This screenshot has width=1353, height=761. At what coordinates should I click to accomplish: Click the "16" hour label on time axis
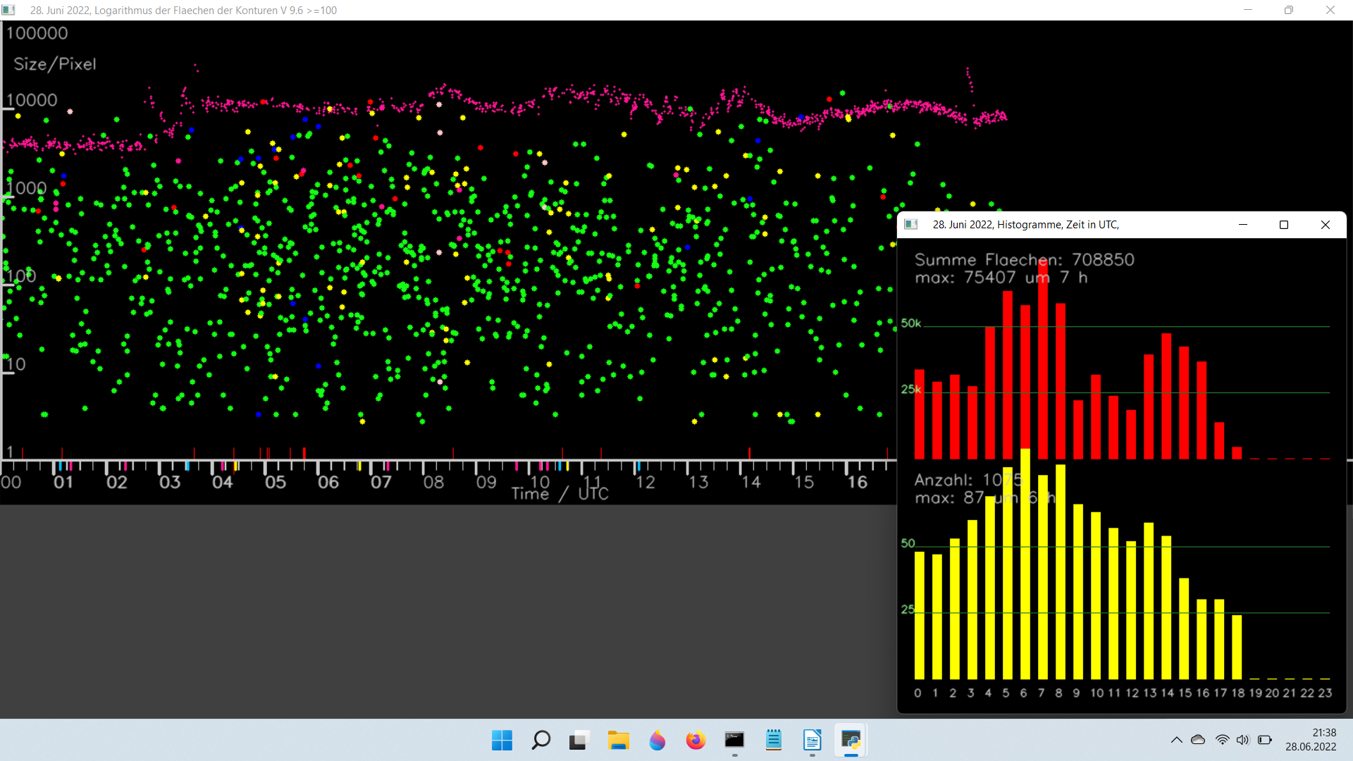857,482
